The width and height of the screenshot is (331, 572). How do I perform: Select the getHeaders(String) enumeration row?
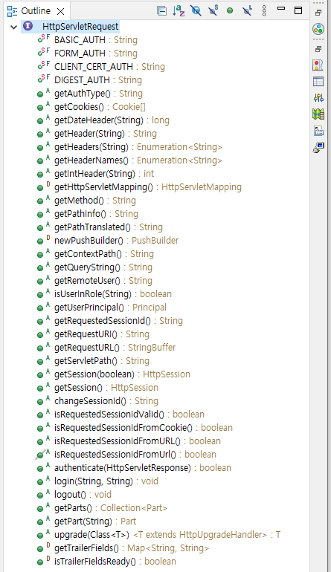pos(129,147)
